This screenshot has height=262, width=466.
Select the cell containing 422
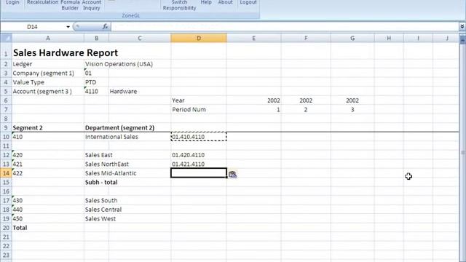tap(48, 173)
